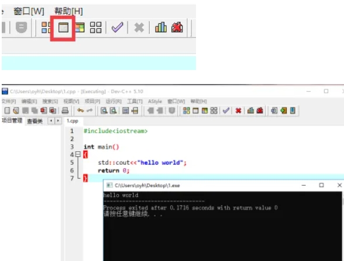The image size is (344, 261).
Task: Open the AStyle menu
Action: (155, 102)
